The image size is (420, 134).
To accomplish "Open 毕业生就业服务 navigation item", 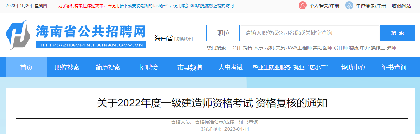I will 271,67.
